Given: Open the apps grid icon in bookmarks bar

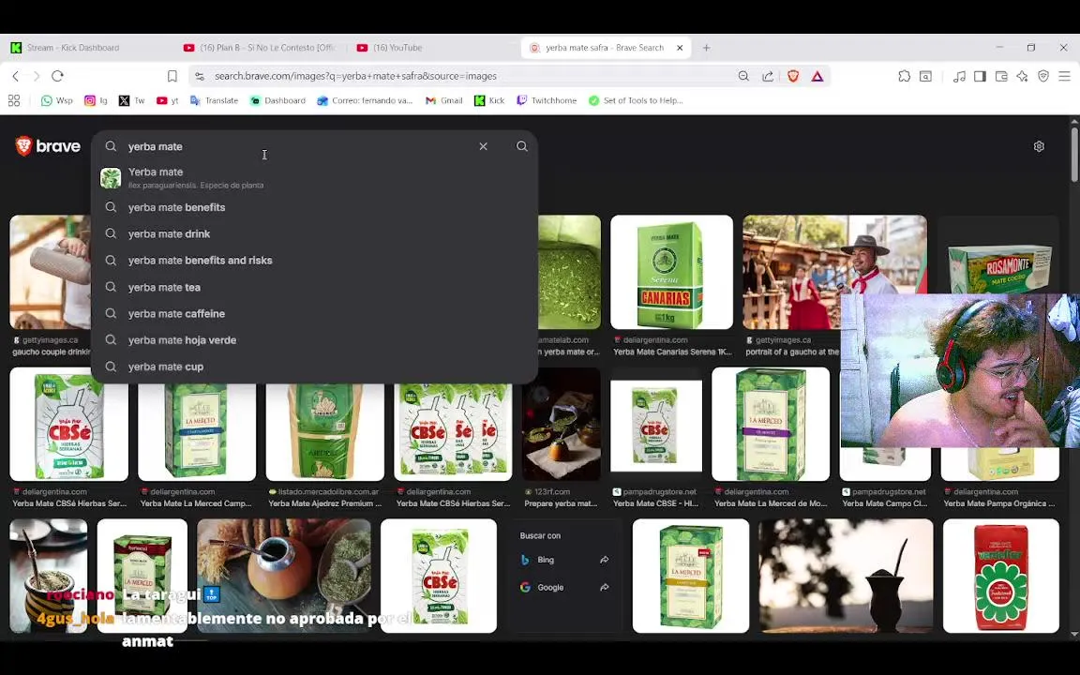Looking at the screenshot, I should tap(14, 100).
